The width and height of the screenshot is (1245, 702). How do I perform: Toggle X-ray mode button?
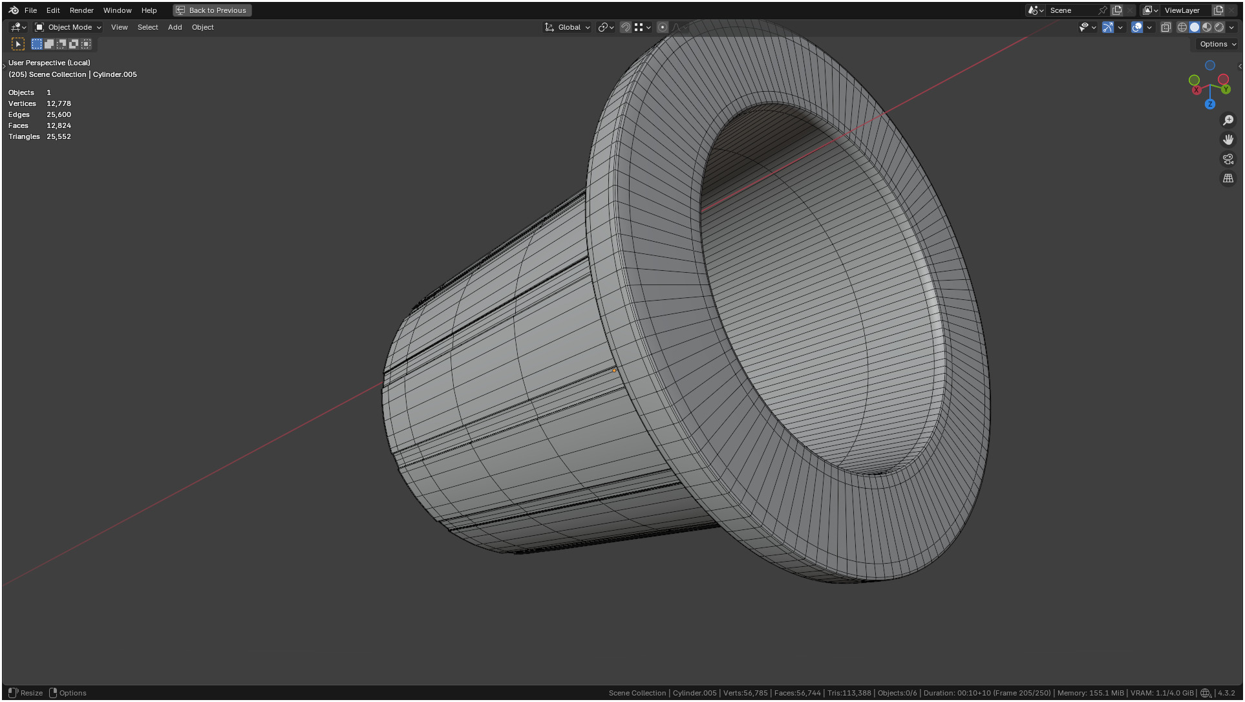pyautogui.click(x=1165, y=27)
